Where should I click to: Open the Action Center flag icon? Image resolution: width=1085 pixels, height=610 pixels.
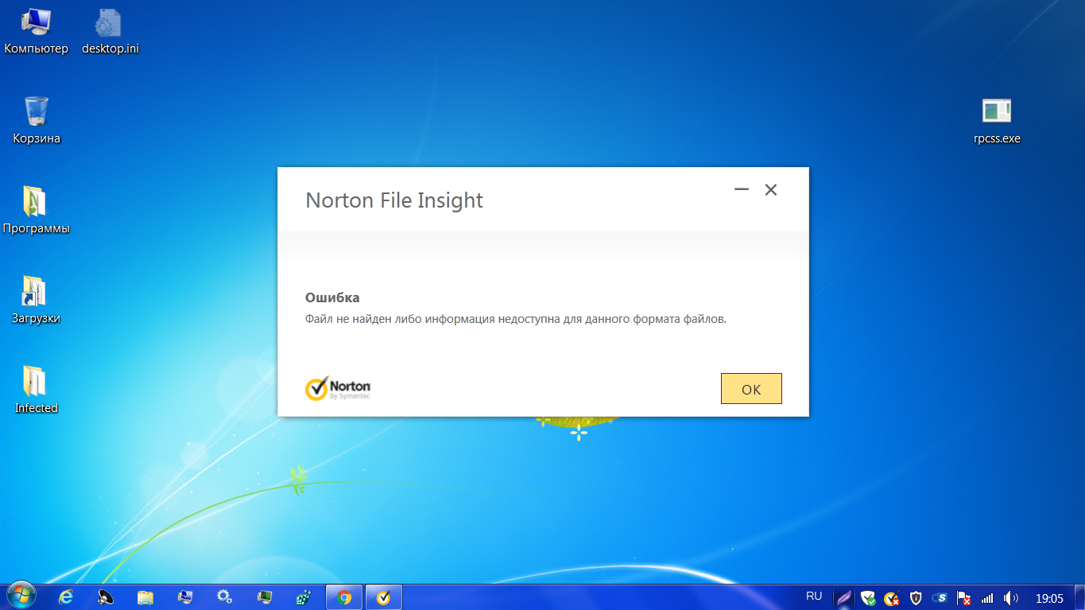pyautogui.click(x=963, y=598)
